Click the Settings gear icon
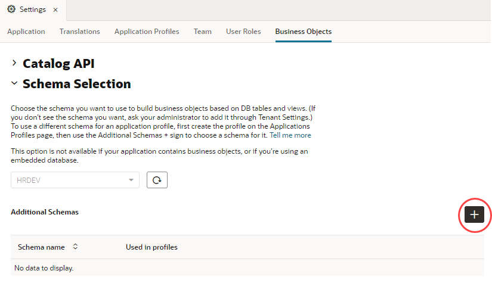The image size is (492, 283). click(x=11, y=10)
